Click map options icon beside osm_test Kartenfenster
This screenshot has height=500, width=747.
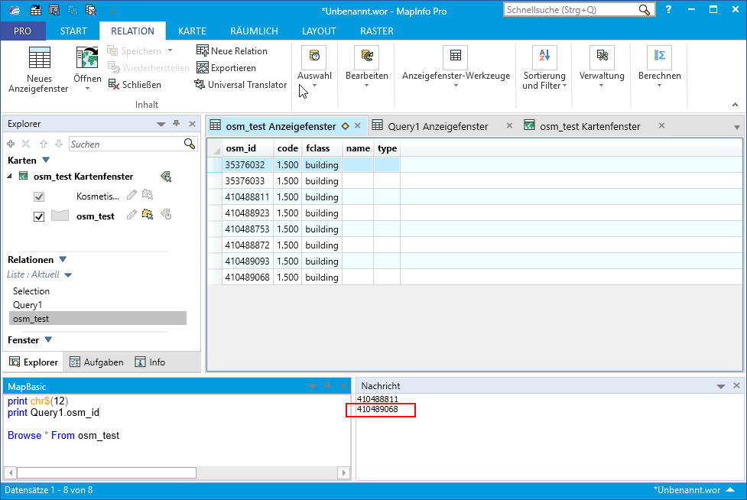click(x=166, y=177)
